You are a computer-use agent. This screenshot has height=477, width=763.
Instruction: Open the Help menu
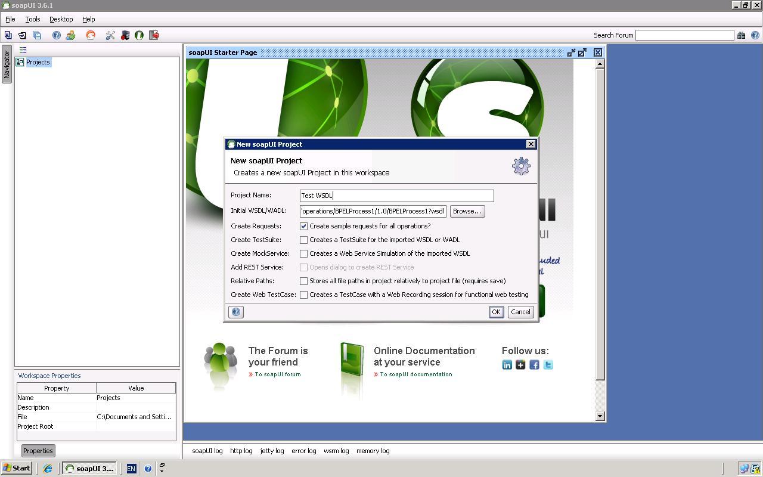coord(89,19)
